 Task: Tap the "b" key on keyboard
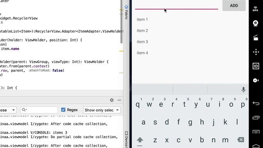coord(202,140)
